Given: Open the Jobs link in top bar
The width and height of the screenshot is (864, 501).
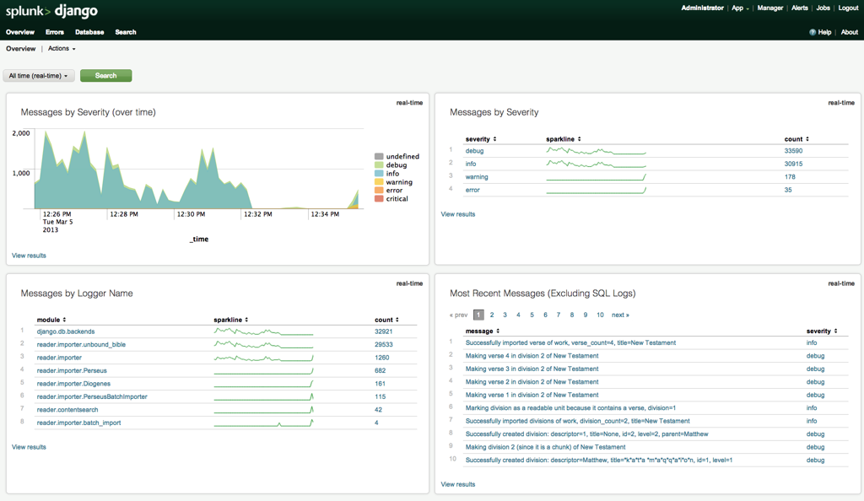Looking at the screenshot, I should tap(823, 8).
